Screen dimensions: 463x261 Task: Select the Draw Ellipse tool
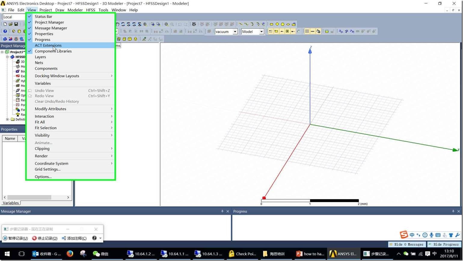tap(288, 24)
